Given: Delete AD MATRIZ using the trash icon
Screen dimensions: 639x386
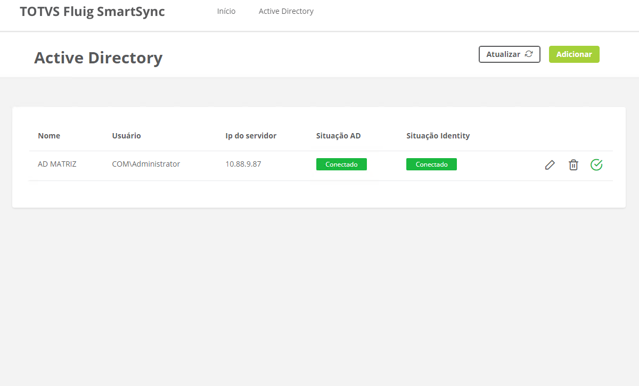Looking at the screenshot, I should (574, 165).
